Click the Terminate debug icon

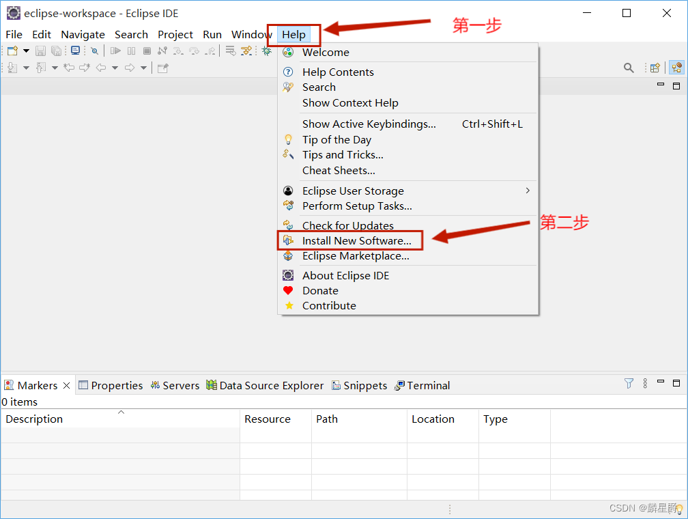tap(147, 51)
